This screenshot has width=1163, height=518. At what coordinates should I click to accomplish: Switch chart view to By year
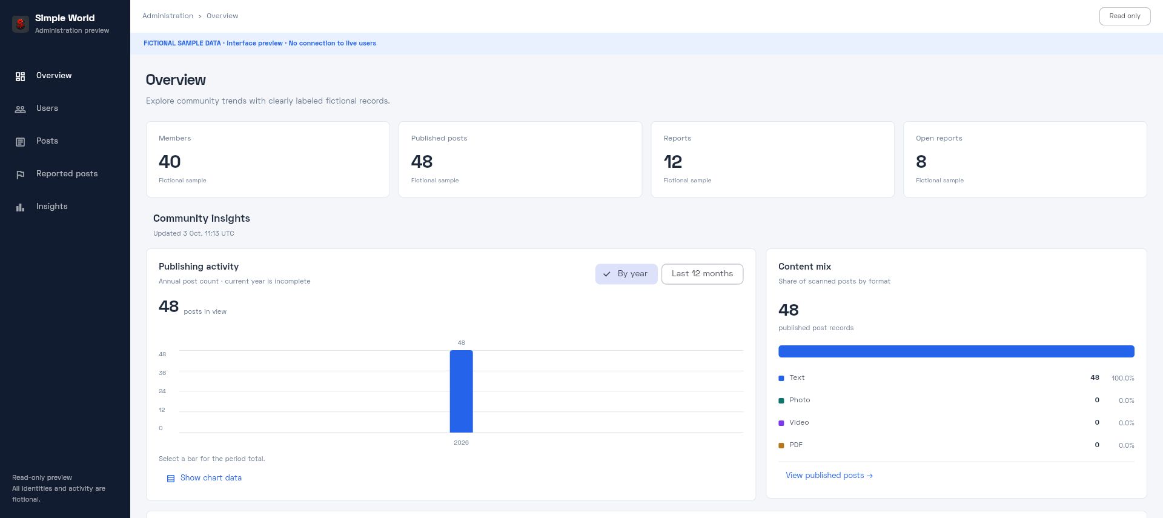tap(626, 274)
